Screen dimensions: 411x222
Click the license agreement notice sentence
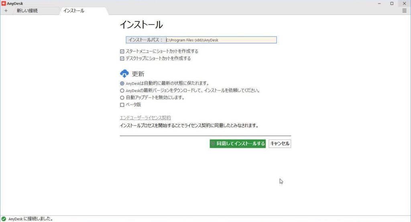click(x=189, y=126)
